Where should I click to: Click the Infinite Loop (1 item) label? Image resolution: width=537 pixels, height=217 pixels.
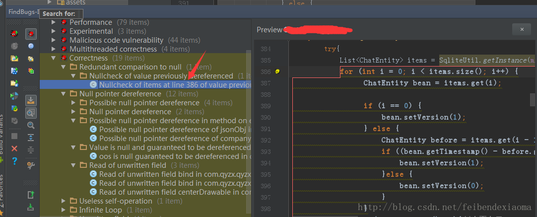pos(116,210)
